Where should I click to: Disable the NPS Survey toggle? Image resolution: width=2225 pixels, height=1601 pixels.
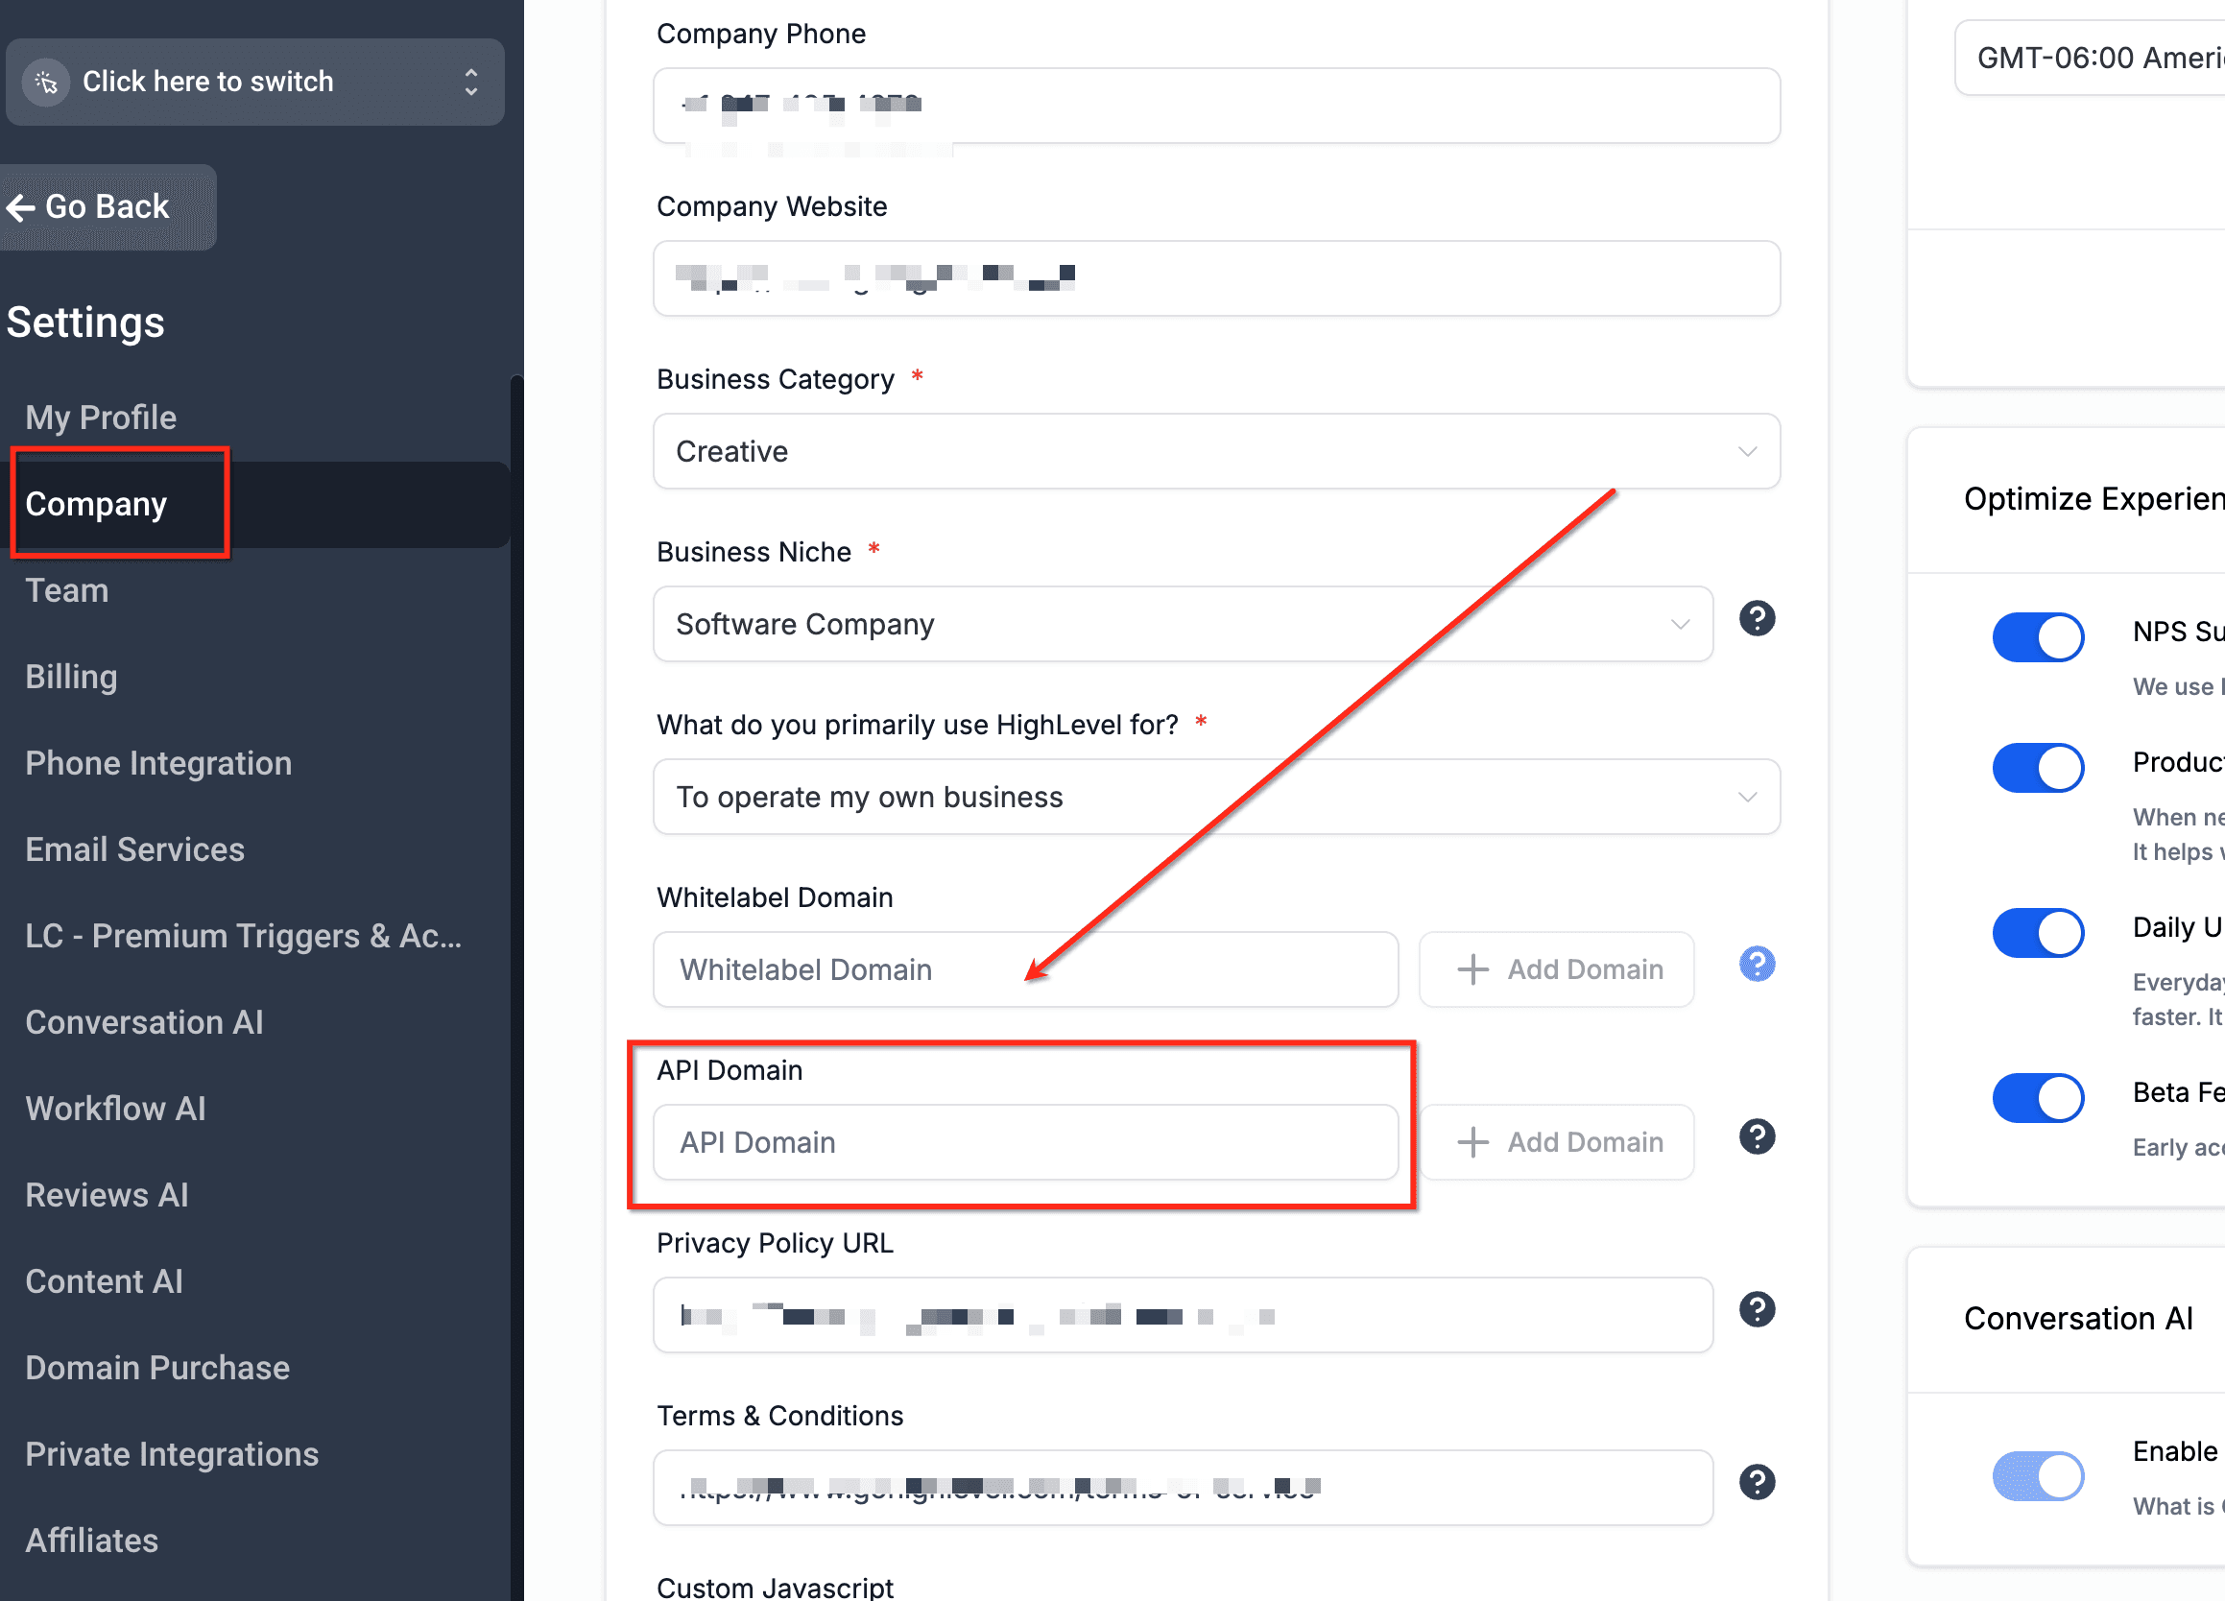[2039, 636]
